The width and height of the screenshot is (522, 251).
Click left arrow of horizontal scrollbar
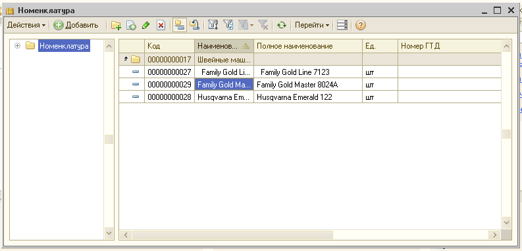click(126, 235)
